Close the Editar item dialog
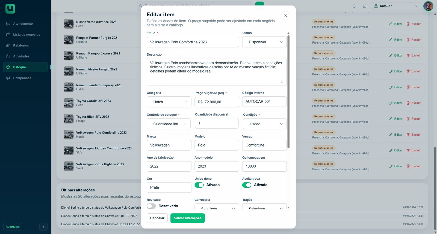The image size is (437, 234). pos(285,16)
